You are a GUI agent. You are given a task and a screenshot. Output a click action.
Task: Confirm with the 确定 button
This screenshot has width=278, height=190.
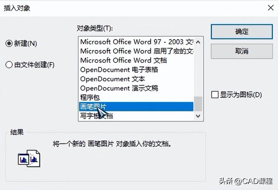[242, 31]
